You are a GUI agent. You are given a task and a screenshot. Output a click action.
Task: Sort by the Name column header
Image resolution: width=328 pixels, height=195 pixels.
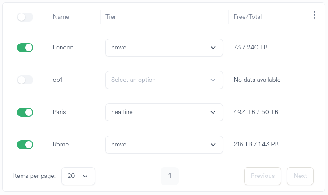(61, 17)
